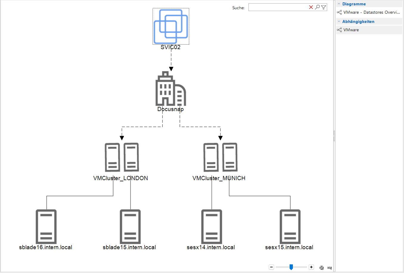
Task: Select the sblade16.intern.local server icon
Action: point(46,227)
